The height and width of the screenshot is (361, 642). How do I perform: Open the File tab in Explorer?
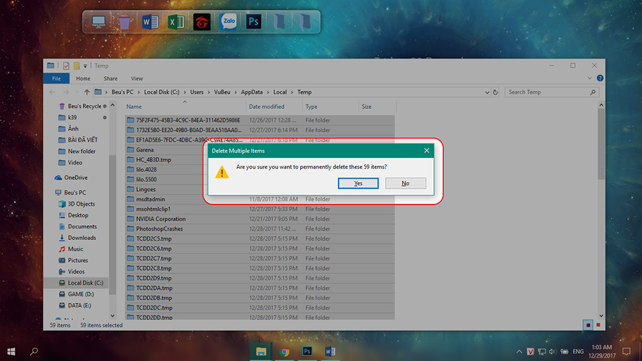(x=56, y=78)
